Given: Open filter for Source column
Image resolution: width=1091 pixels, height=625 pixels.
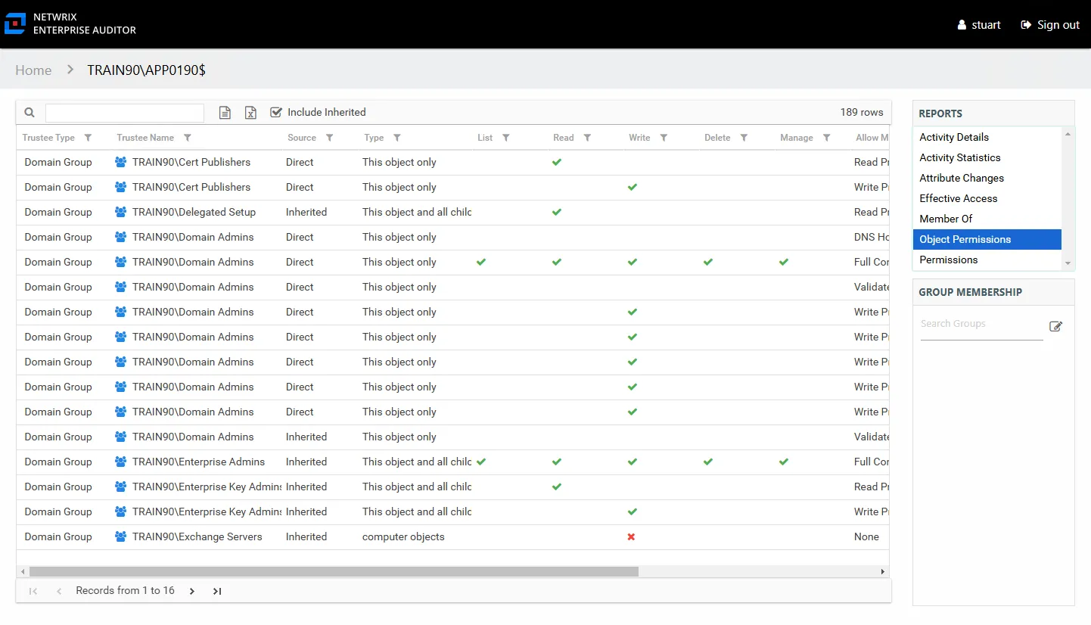Looking at the screenshot, I should coord(329,138).
